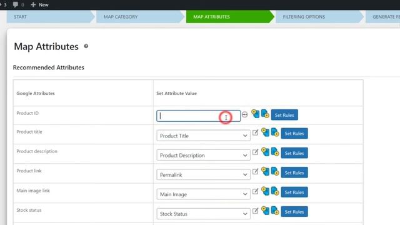Click the help icon next to Map Attributes heading

point(86,46)
